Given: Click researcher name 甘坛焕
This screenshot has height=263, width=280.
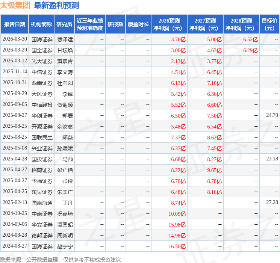Looking at the screenshot, I should pos(65,50).
